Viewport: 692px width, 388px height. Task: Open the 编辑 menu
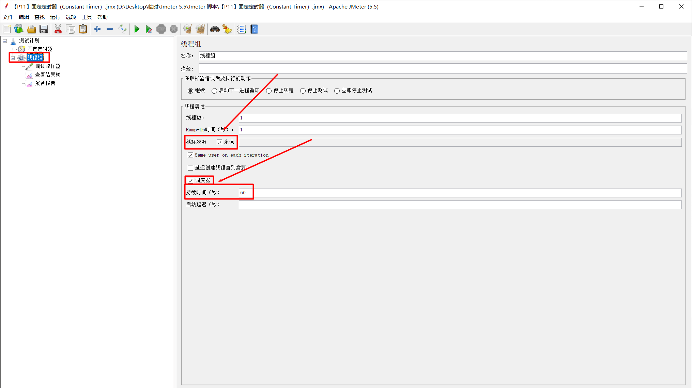pos(24,17)
